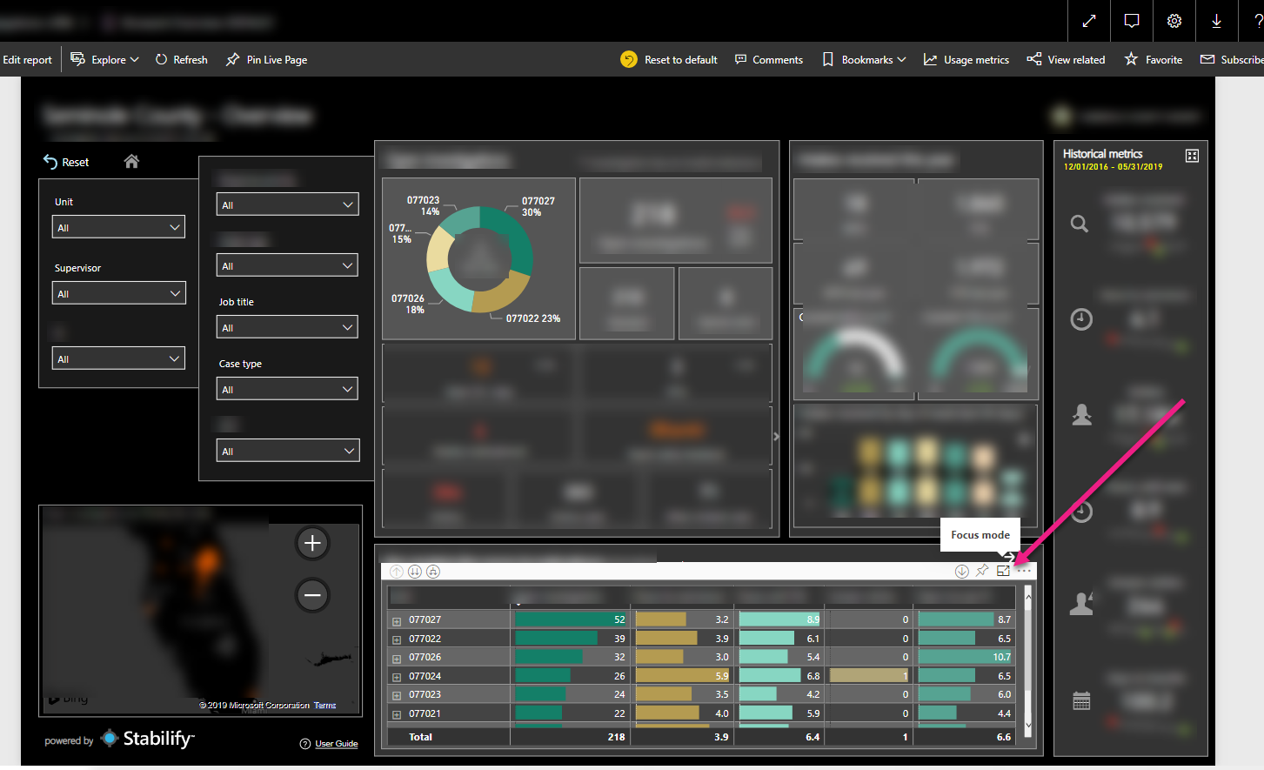Expand row 077027 in the table
The width and height of the screenshot is (1264, 770).
point(397,621)
